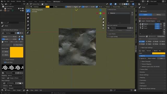This screenshot has height=94, width=167.
Task: Select the Clone tool in viewport toolbar
Action: click(28, 21)
